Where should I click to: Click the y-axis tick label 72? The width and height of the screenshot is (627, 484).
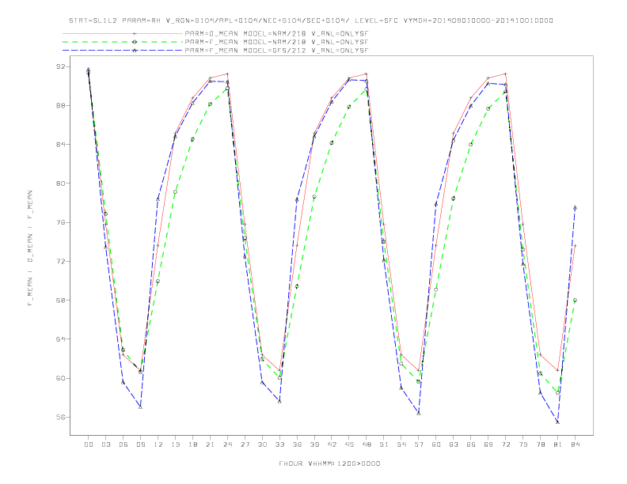pos(60,262)
